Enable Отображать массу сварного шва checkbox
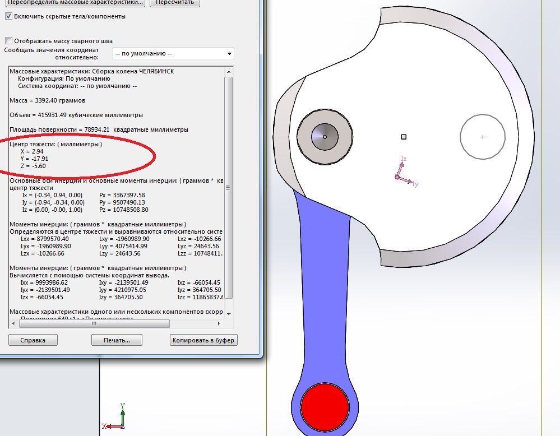560x436 pixels. [8, 41]
